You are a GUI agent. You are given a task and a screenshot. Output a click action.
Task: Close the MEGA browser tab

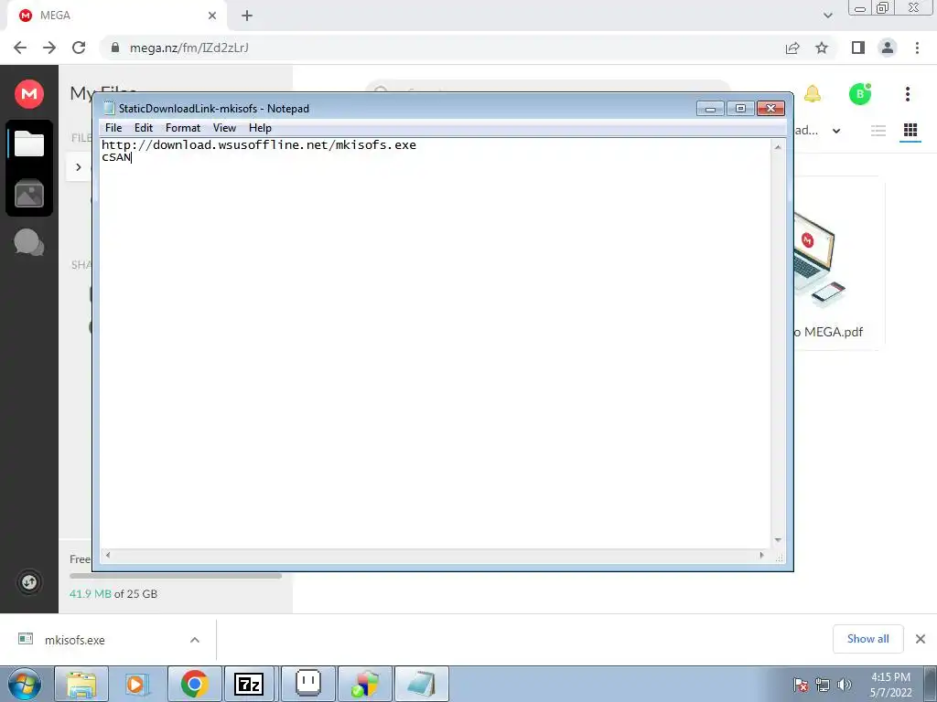pyautogui.click(x=212, y=16)
